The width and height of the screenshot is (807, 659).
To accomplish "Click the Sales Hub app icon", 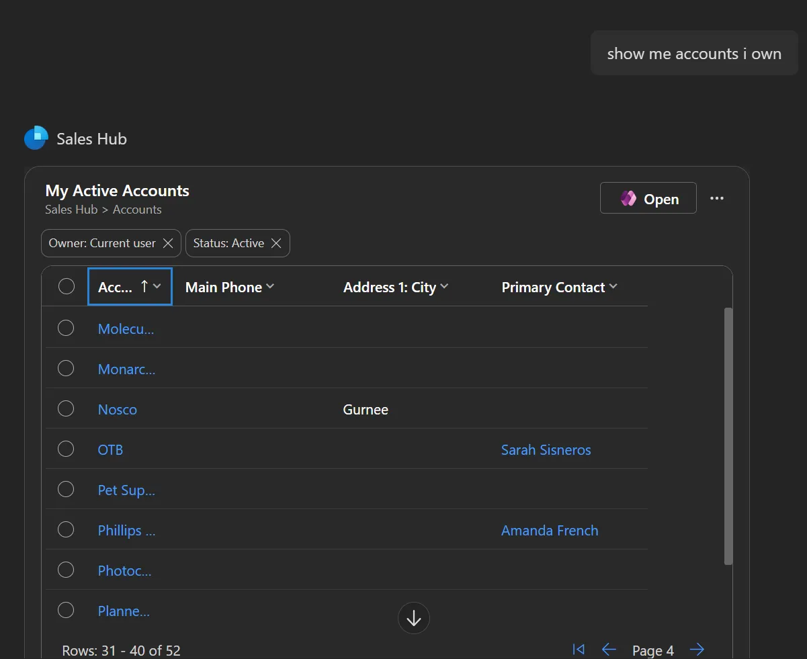I will pyautogui.click(x=36, y=138).
